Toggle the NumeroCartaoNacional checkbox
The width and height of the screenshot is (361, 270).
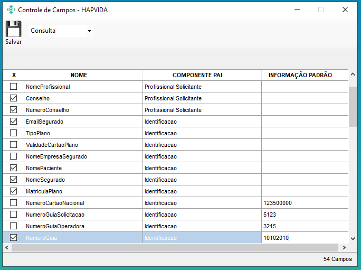(14, 203)
